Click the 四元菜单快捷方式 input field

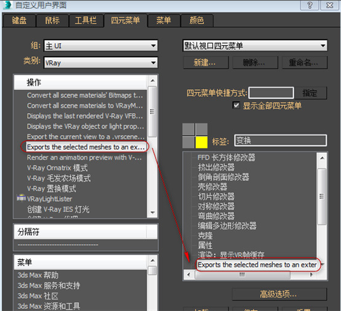(x=271, y=93)
